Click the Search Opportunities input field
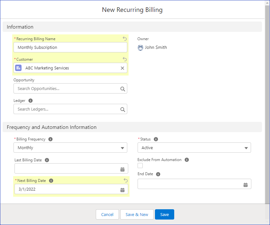The width and height of the screenshot is (270, 225). (70, 88)
